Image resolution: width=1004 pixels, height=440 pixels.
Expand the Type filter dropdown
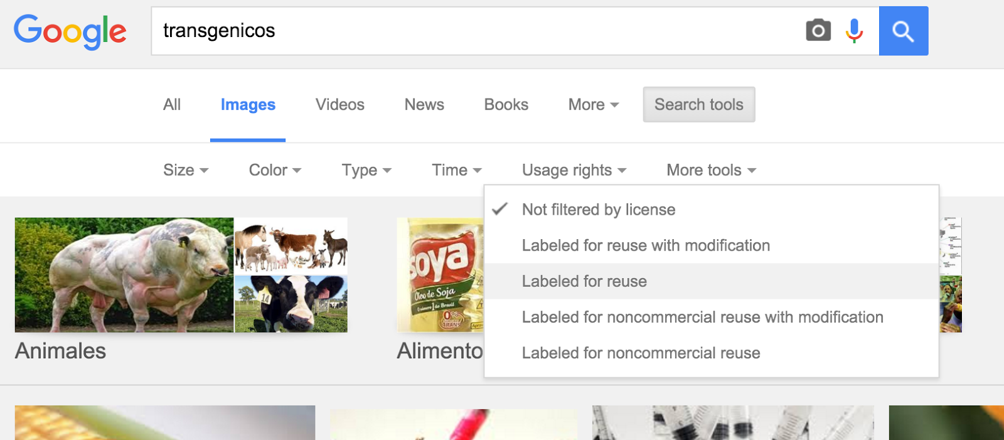[x=366, y=170]
